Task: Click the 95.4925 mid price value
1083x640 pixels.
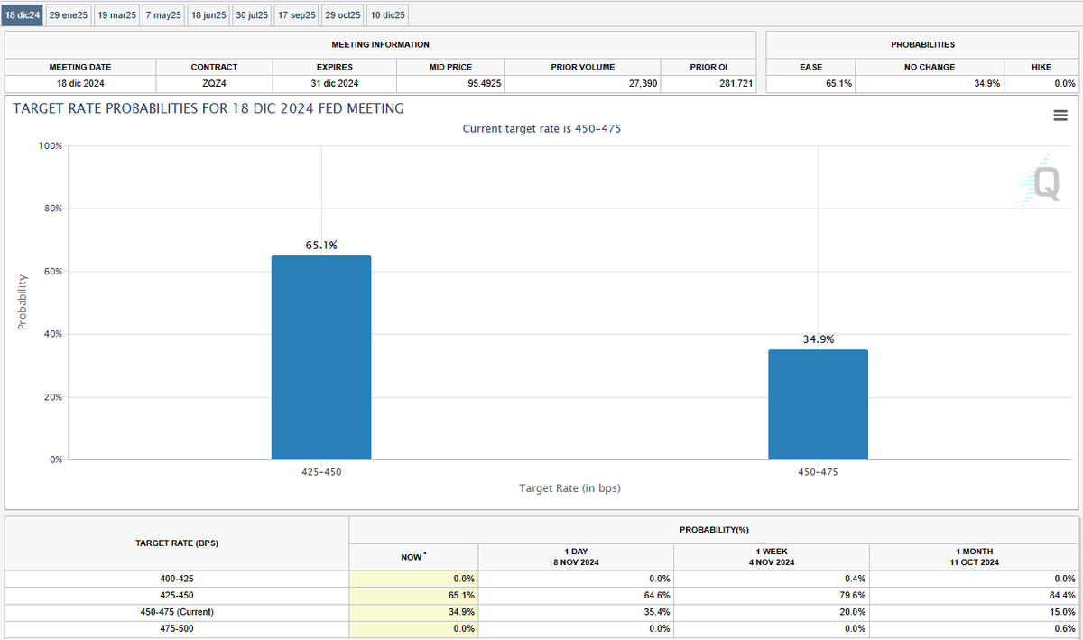Action: [451, 84]
